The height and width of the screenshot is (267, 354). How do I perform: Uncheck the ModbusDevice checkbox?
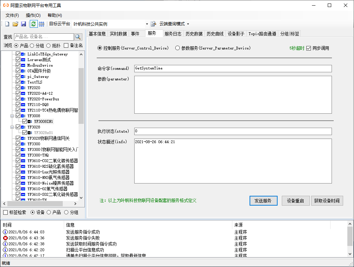coord(18,65)
